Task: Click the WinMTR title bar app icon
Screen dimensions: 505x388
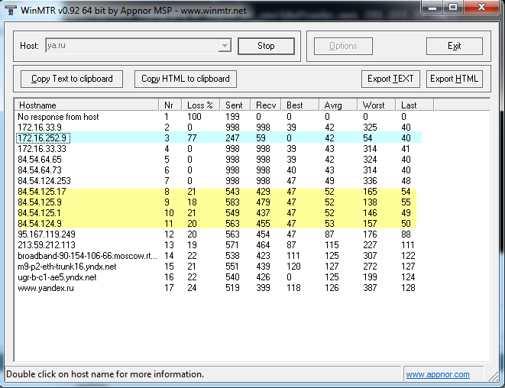Action: [9, 8]
